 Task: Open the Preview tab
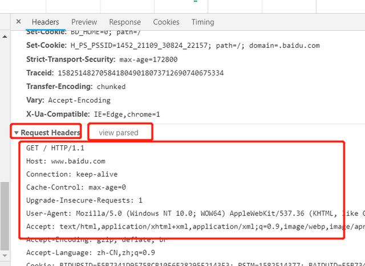(x=84, y=22)
